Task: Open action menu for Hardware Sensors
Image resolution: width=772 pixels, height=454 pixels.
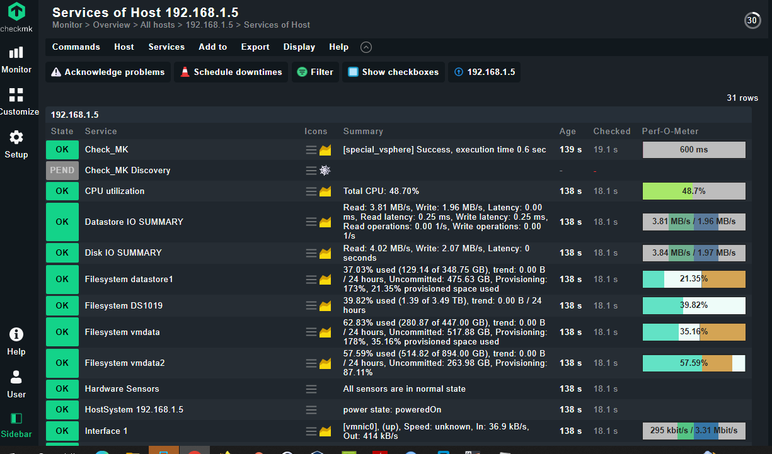Action: (311, 389)
